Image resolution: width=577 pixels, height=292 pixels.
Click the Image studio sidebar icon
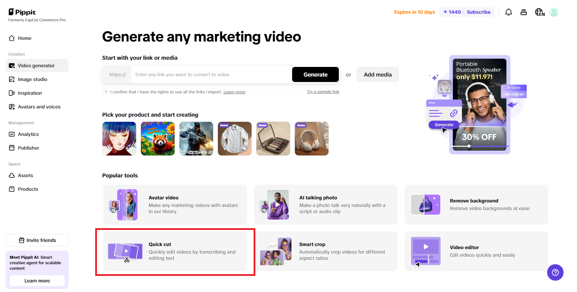click(12, 79)
